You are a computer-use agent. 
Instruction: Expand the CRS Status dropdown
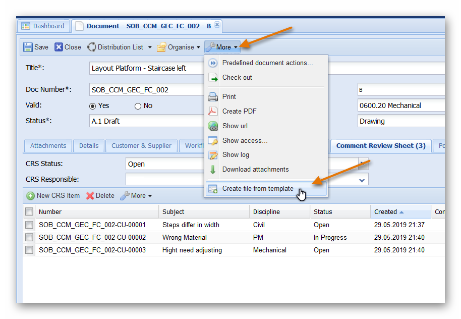click(362, 164)
